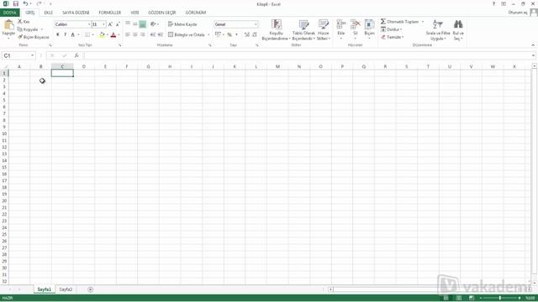Click the fx insert function button

[x=76, y=55]
